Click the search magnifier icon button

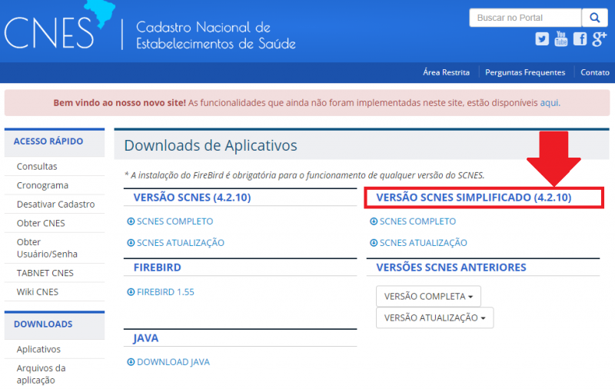point(594,18)
